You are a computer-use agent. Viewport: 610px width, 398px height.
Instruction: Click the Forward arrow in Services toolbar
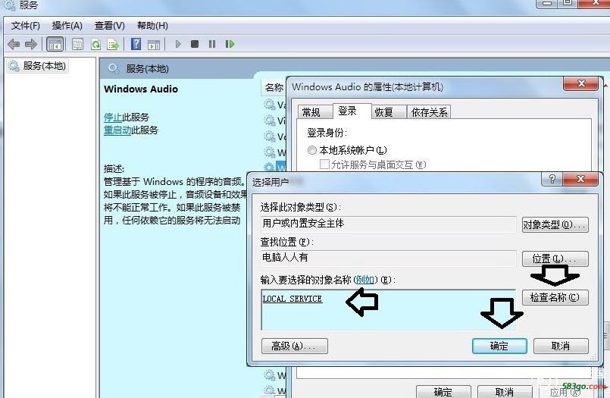[x=31, y=45]
